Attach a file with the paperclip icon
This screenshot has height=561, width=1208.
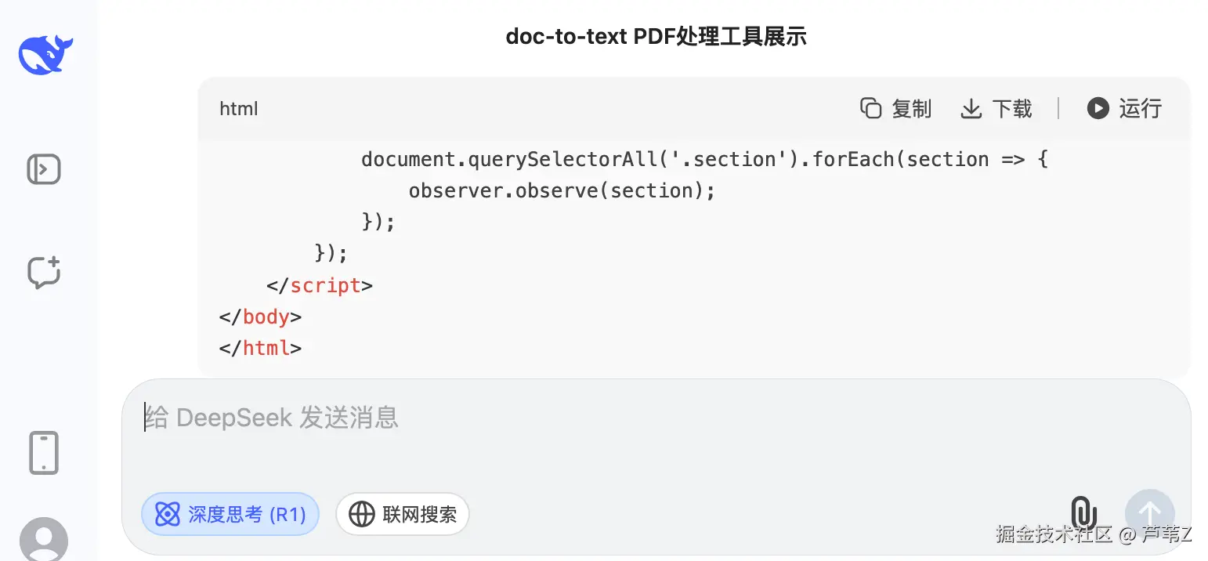pos(1083,513)
